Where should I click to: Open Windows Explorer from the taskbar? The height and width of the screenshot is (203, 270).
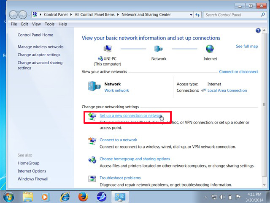point(28,197)
